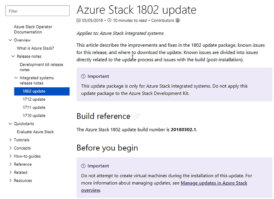Click the Filter input field

[37, 11]
